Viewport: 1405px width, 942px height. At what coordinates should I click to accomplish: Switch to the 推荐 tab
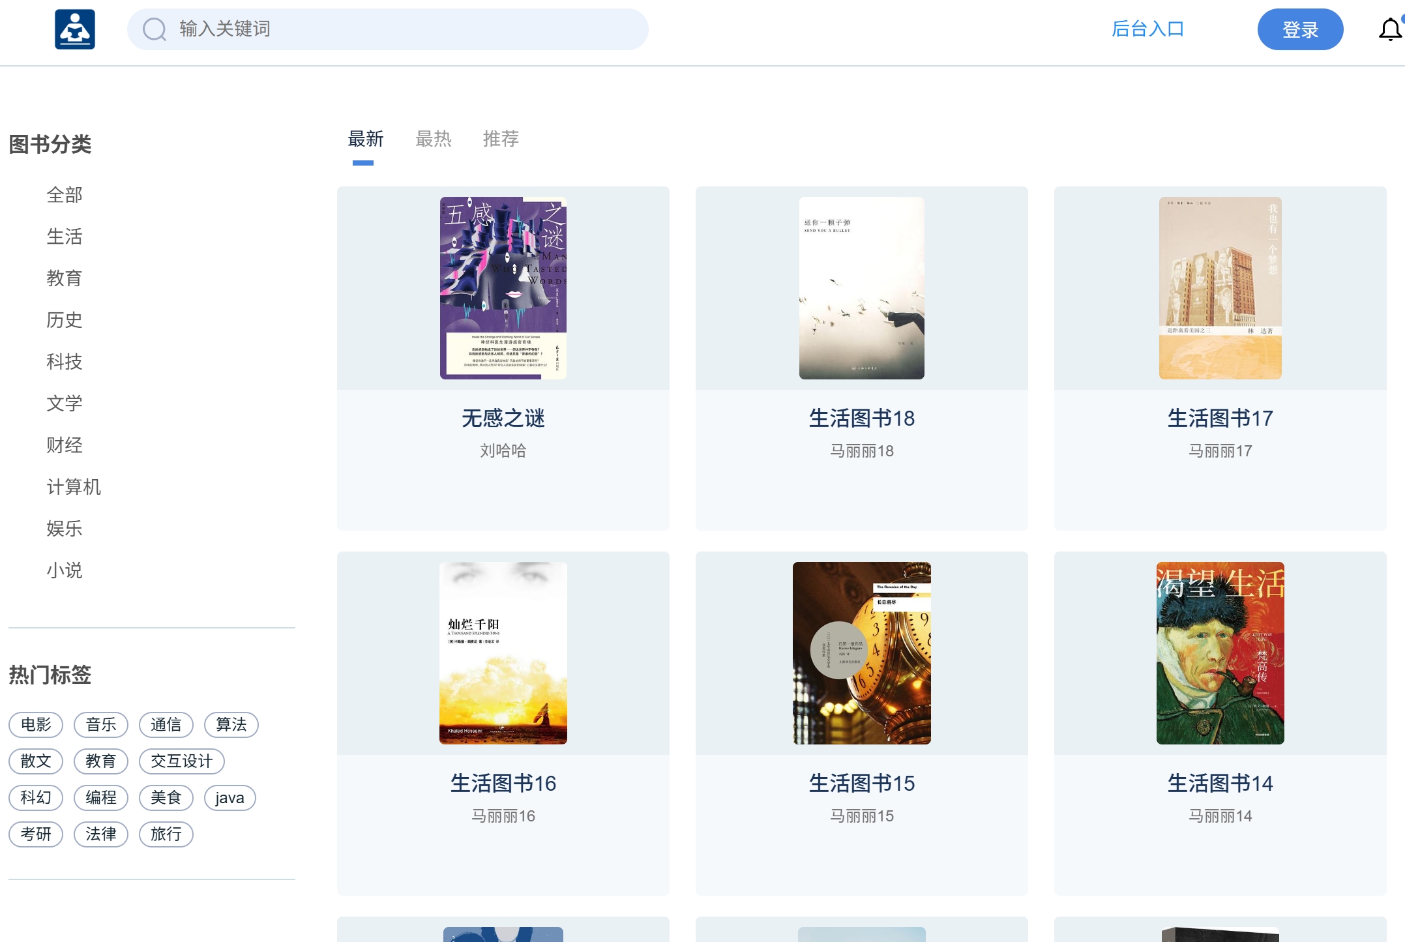[x=501, y=139]
